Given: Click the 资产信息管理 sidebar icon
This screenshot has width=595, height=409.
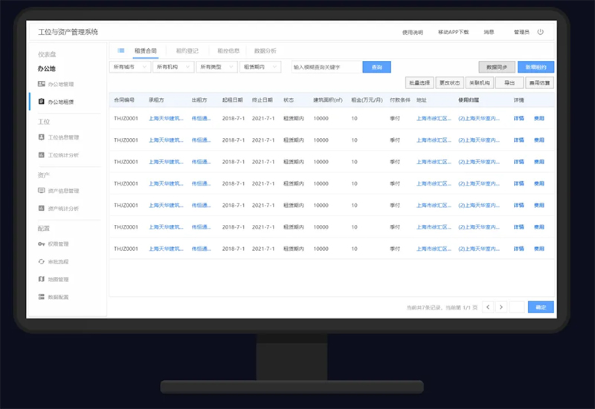Looking at the screenshot, I should (x=42, y=191).
